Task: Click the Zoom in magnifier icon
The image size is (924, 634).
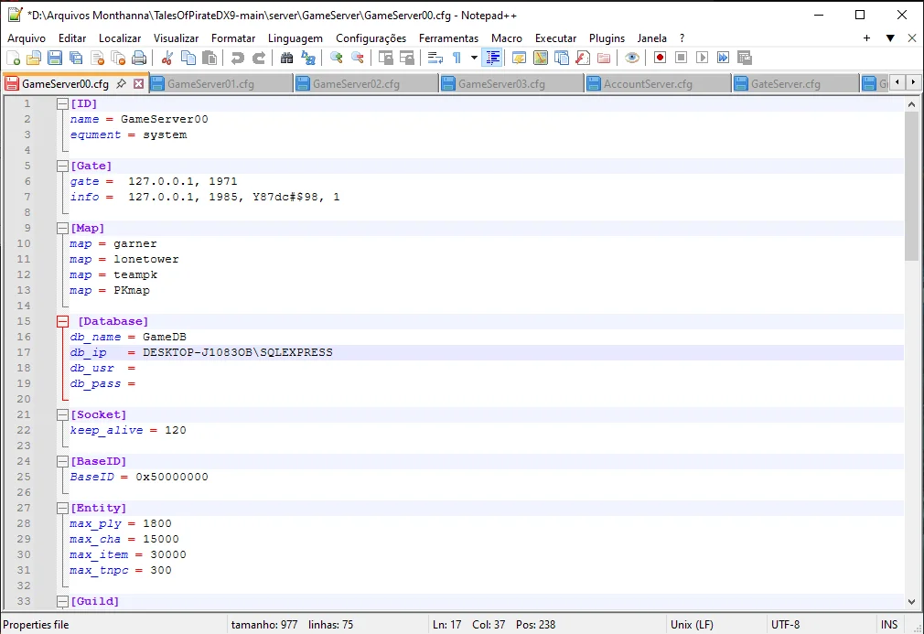Action: click(337, 58)
